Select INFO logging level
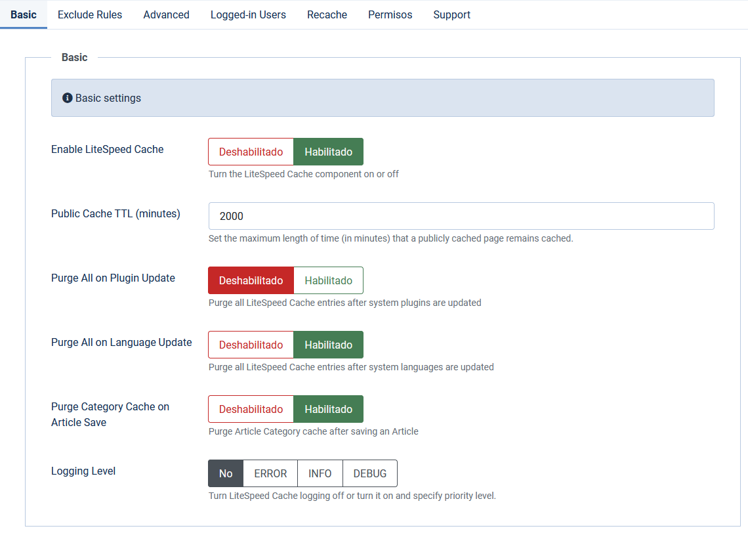This screenshot has width=748, height=539. point(320,473)
